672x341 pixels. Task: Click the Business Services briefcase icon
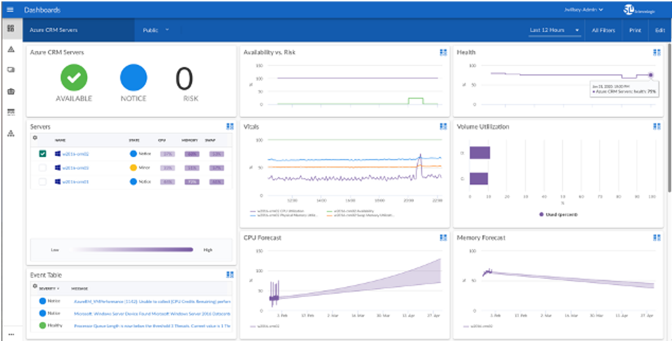(12, 91)
